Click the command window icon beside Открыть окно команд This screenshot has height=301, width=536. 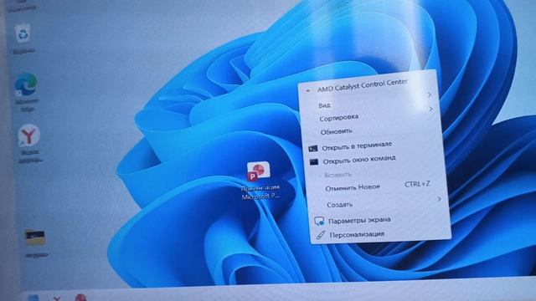(314, 161)
